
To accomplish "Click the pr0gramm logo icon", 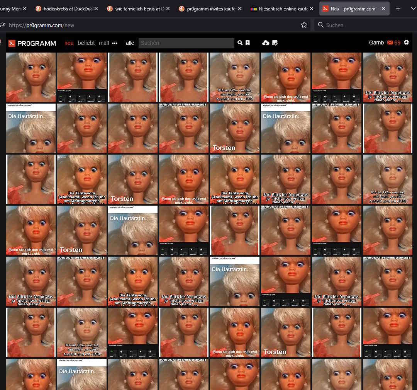I will click(x=12, y=43).
